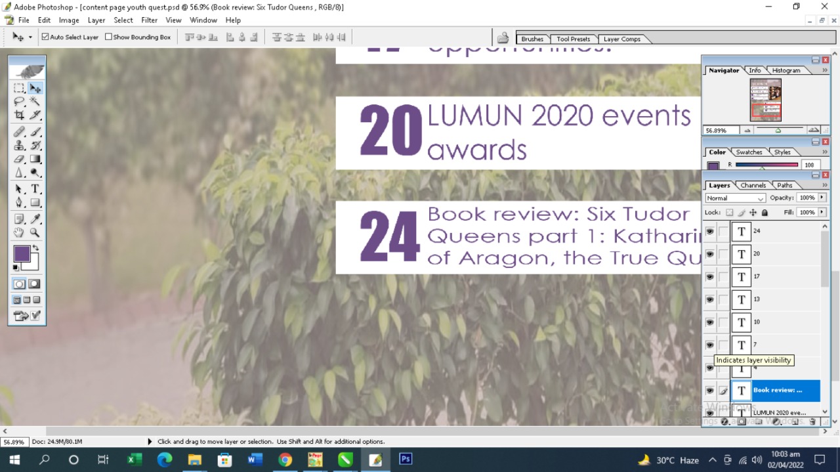Select the Dodge tool
The image size is (840, 472).
[35, 173]
